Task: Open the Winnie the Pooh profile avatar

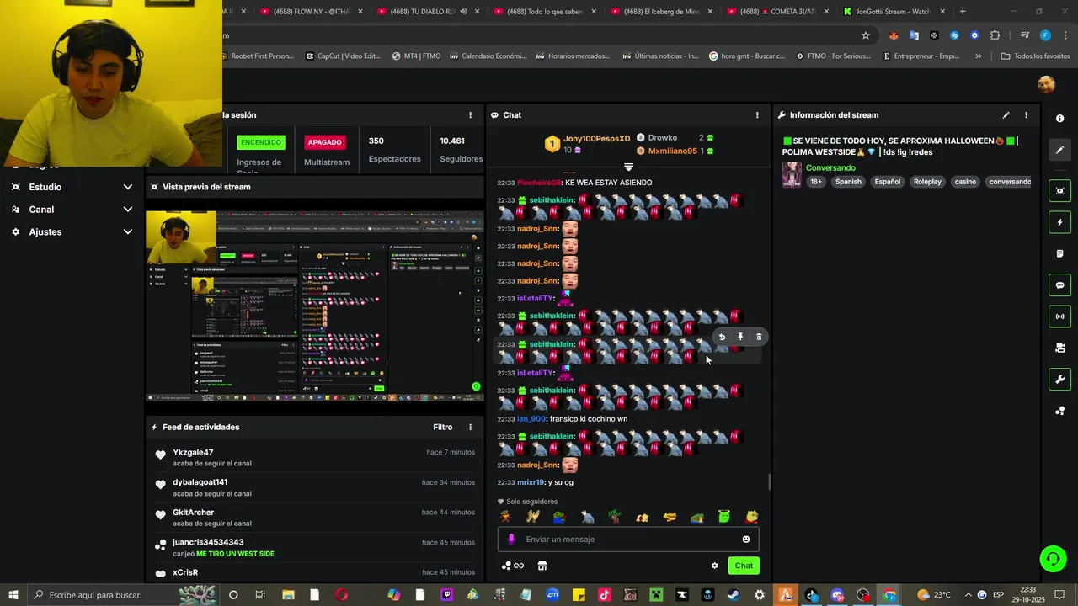Action: (x=1046, y=84)
